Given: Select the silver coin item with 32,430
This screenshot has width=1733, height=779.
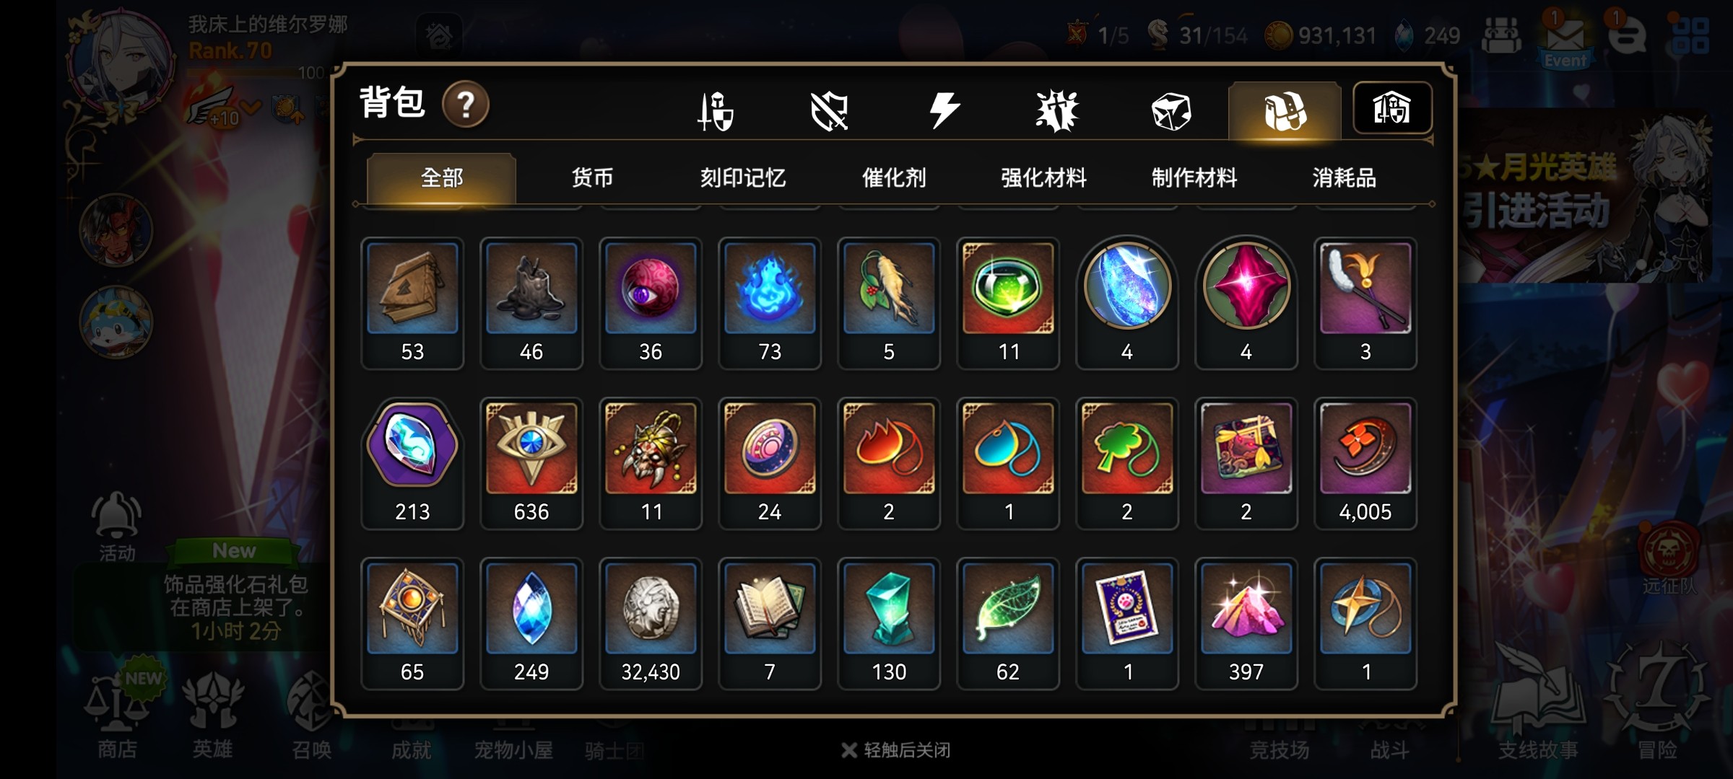Looking at the screenshot, I should click(x=651, y=623).
